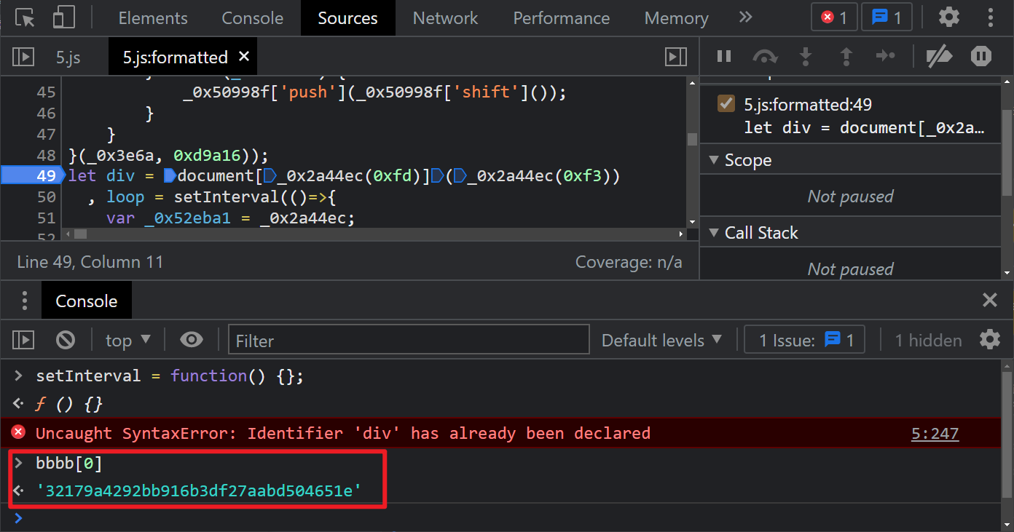Hide the debugger sidebar pane
The width and height of the screenshot is (1014, 532).
click(676, 57)
